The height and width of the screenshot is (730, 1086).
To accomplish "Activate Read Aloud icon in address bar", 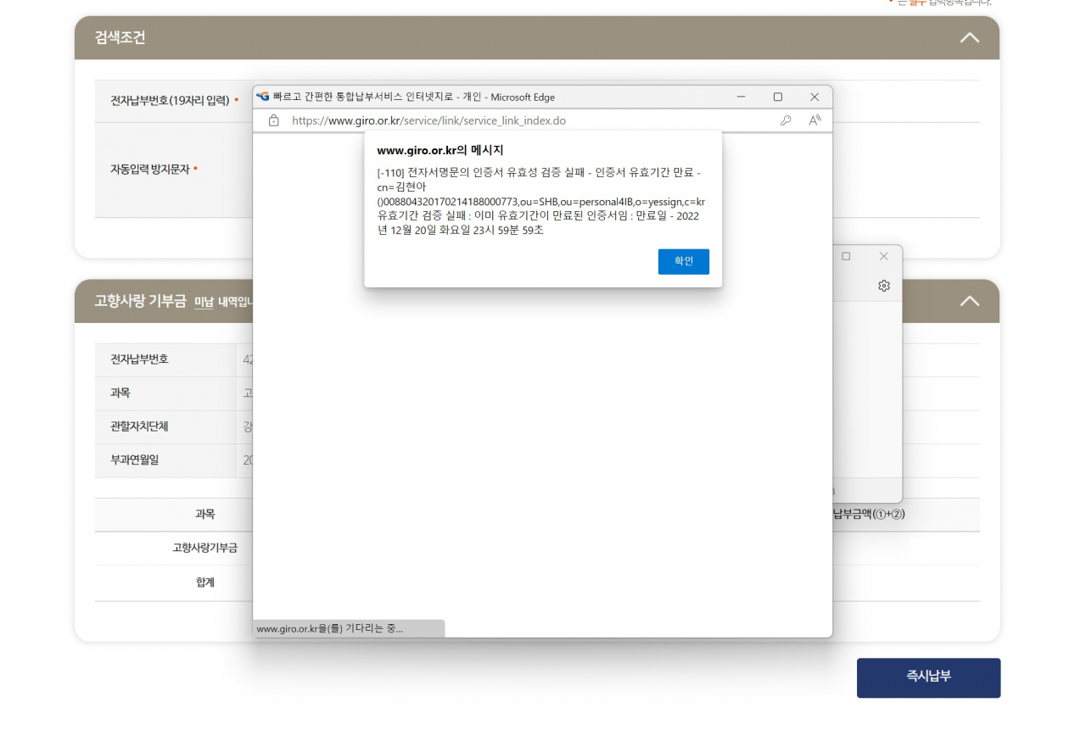I will click(814, 120).
